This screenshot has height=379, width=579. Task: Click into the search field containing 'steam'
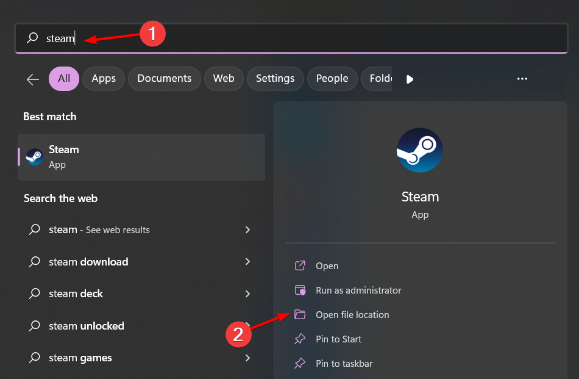pyautogui.click(x=291, y=38)
